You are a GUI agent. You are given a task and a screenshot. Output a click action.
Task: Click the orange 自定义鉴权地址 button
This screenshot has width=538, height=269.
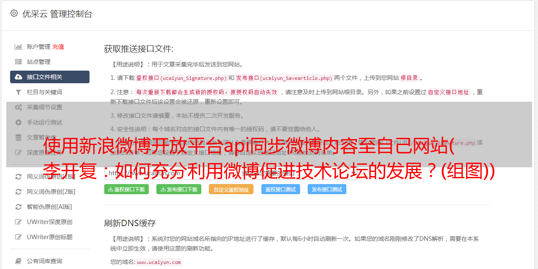tap(231, 189)
